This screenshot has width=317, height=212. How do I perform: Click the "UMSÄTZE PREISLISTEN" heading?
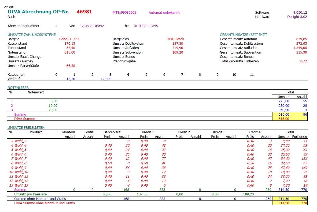(26, 128)
